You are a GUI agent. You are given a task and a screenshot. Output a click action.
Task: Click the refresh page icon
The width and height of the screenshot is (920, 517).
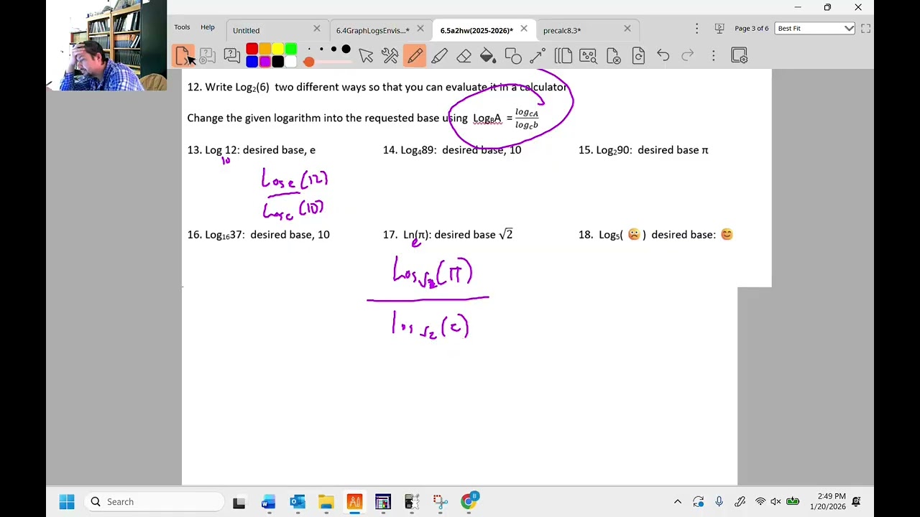pos(638,55)
